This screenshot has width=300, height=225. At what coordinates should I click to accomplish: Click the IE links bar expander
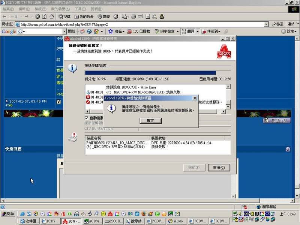[297, 24]
